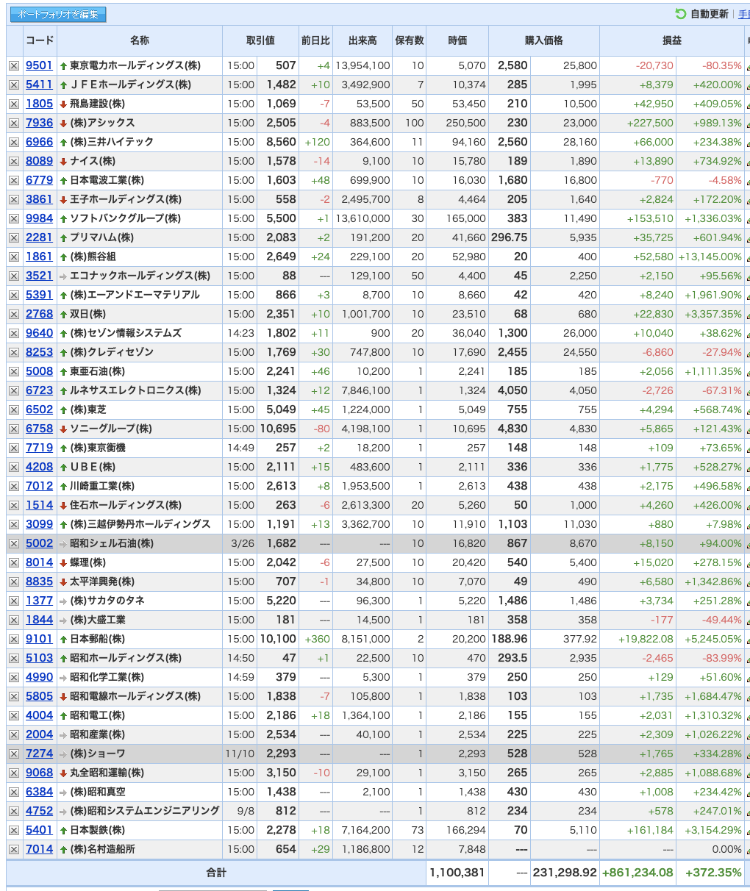The width and height of the screenshot is (750, 891).
Task: Click the X icon for 川崎重工業 row
Action: tap(14, 486)
